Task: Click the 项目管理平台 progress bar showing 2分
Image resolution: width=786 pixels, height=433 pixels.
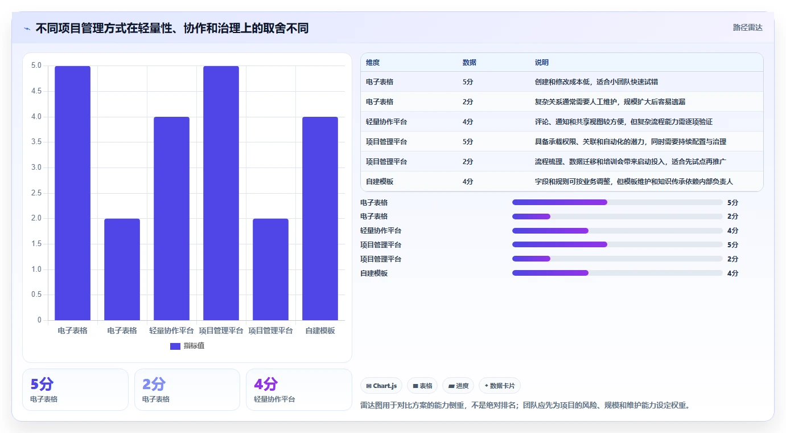Action: (617, 259)
